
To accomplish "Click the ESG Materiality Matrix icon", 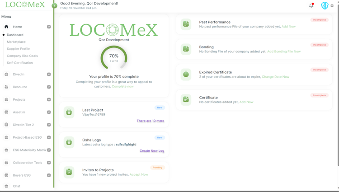I will (6, 150).
